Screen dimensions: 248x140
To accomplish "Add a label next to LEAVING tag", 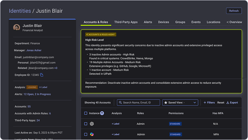I will (x=43, y=87).
